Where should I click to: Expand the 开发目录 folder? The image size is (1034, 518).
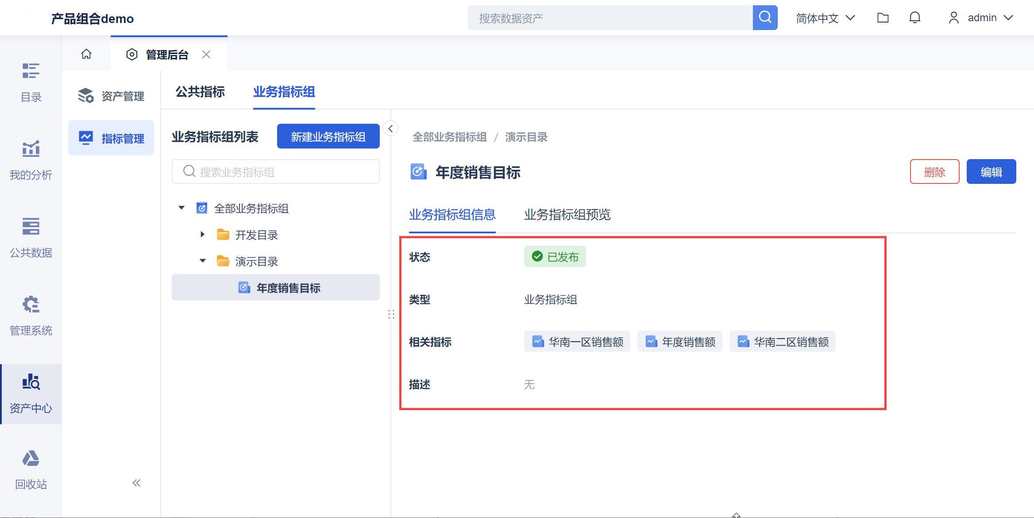point(202,234)
